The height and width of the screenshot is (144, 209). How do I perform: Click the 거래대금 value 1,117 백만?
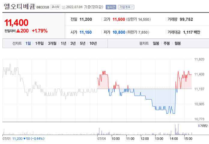192,32
